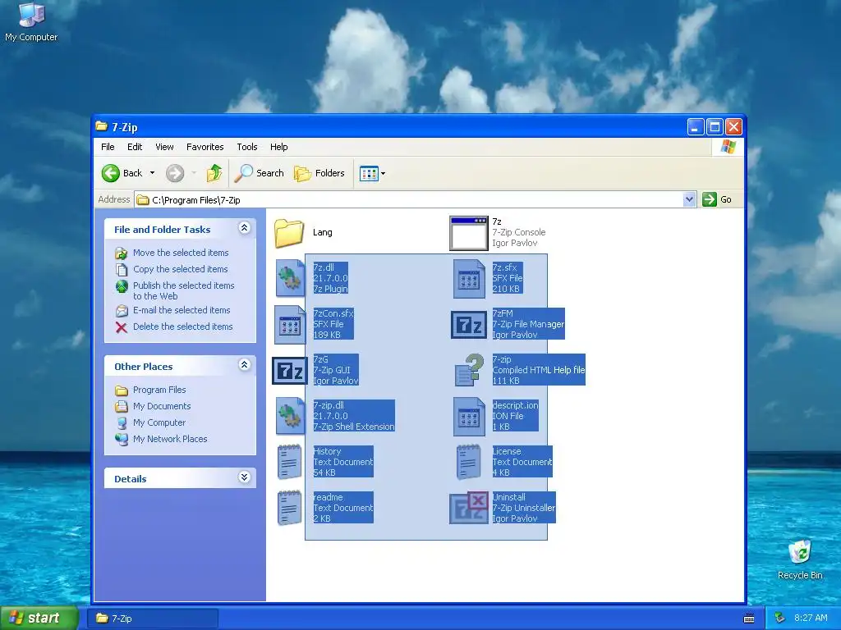Open the Back history dropdown arrow

pos(152,173)
